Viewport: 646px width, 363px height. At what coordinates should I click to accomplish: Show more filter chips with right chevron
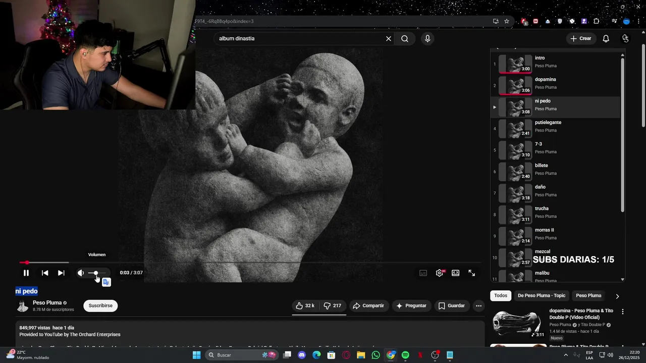[x=617, y=296]
